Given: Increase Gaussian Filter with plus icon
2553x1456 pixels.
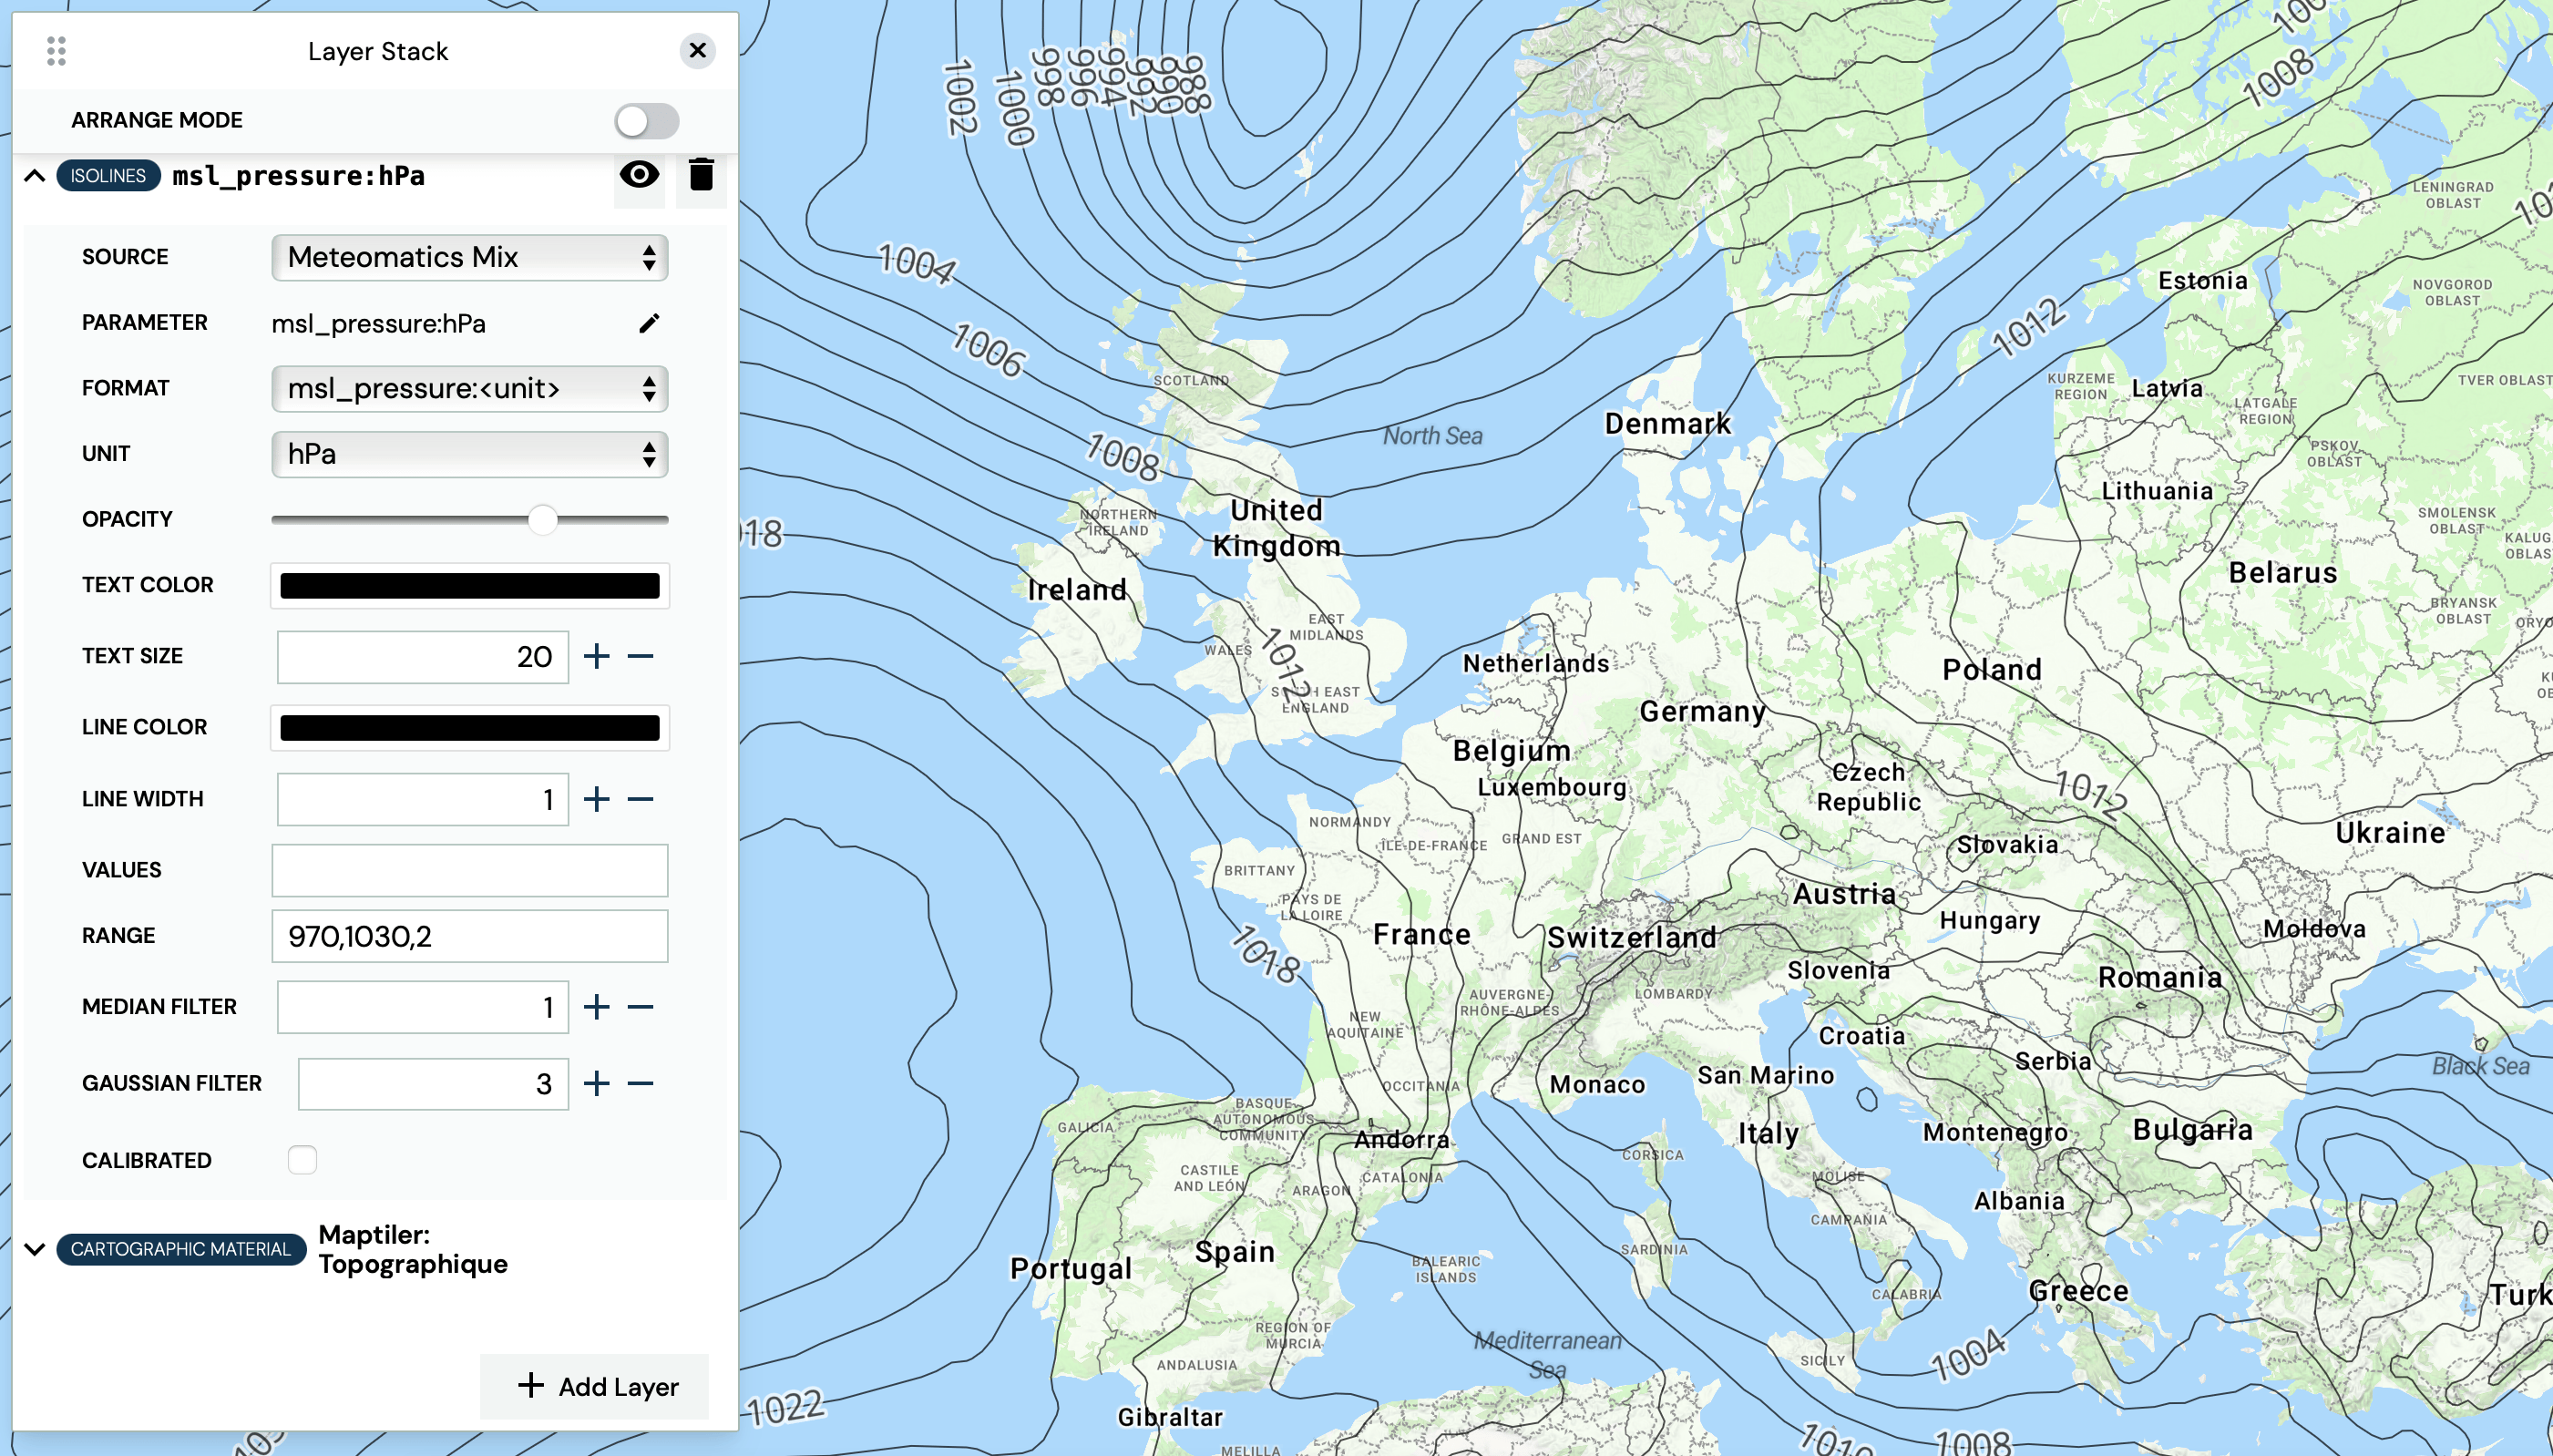Looking at the screenshot, I should [596, 1083].
